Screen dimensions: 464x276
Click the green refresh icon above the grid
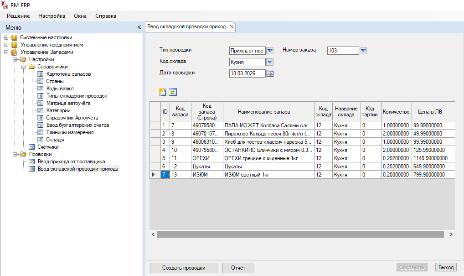pos(172,92)
